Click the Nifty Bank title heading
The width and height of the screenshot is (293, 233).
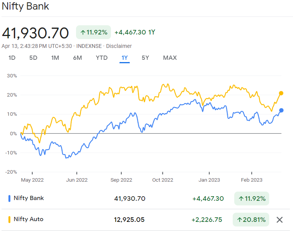pos(25,7)
